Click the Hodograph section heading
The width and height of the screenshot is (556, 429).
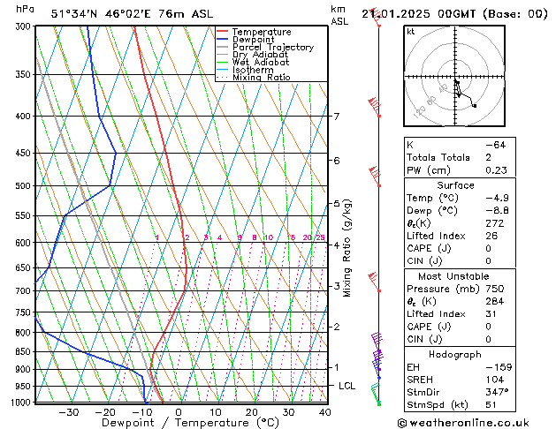point(455,355)
